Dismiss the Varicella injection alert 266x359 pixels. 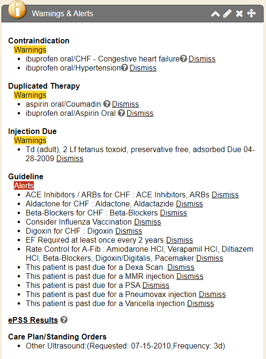200,303
